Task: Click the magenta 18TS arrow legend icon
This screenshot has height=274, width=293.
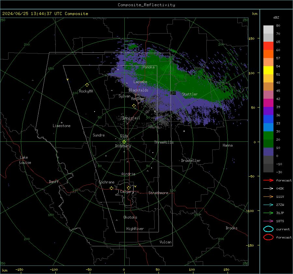Action: [268, 221]
